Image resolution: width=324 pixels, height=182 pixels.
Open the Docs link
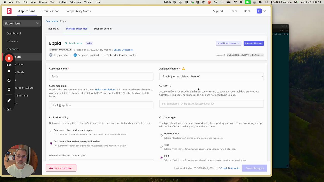pos(247,11)
